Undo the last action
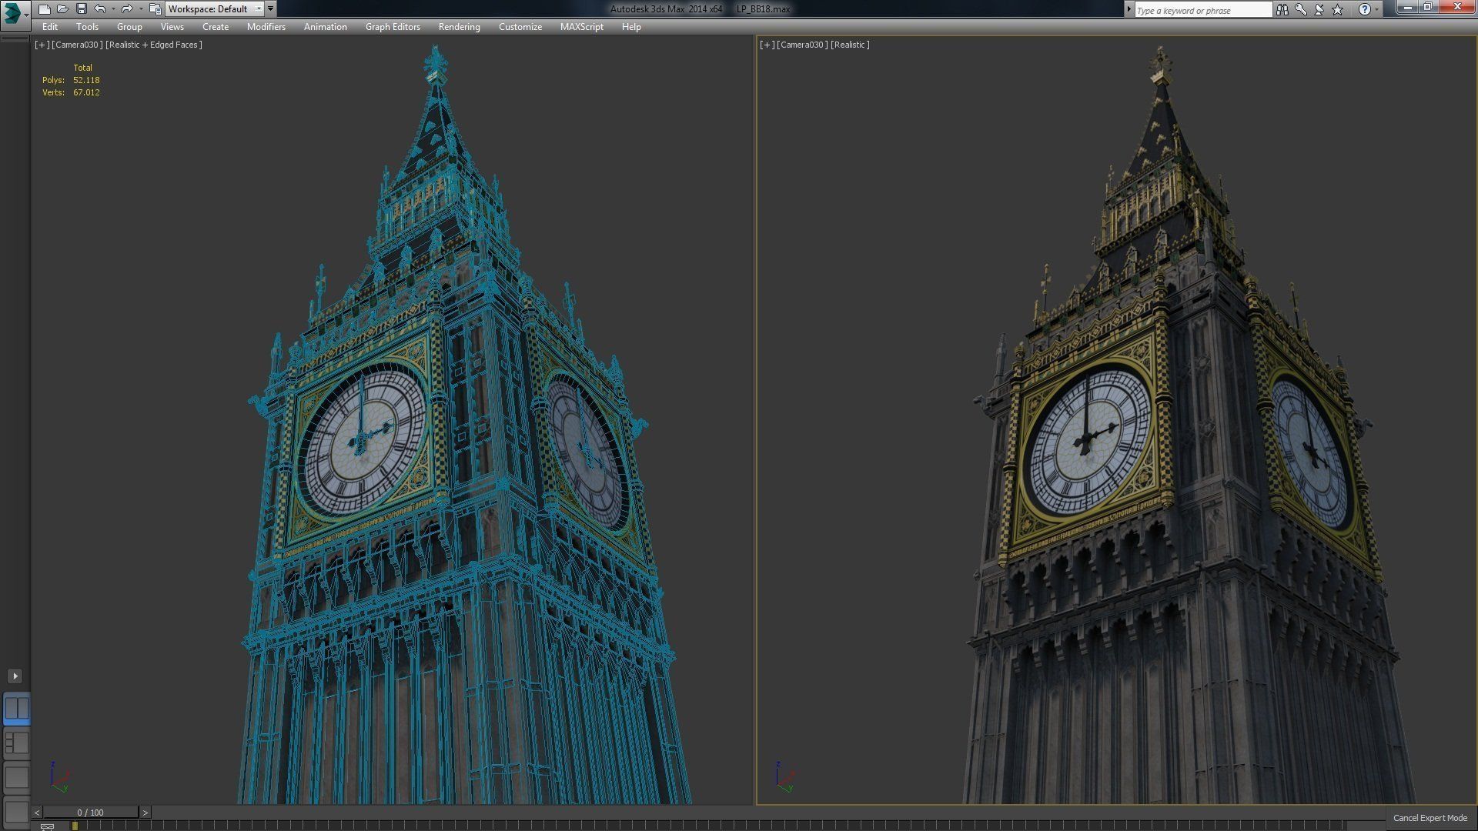 (100, 9)
